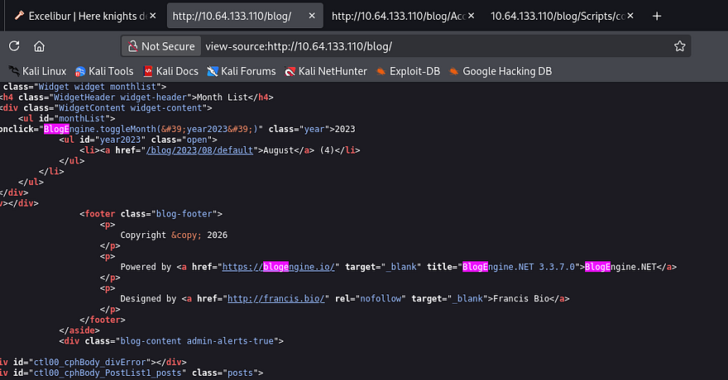
Task: Close the blog/Scripts tab
Action: pos(633,16)
